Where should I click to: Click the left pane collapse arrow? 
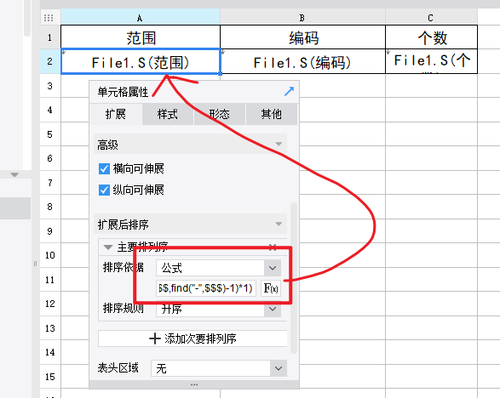(x=14, y=175)
